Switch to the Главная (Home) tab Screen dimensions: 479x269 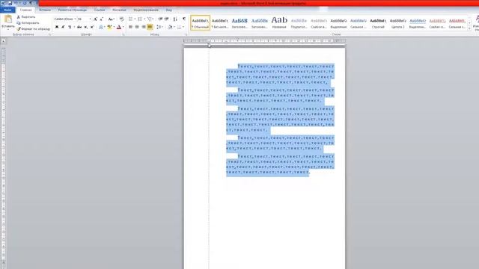(26, 10)
